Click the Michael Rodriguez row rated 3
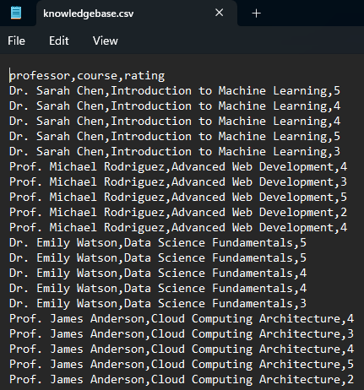The image size is (364, 390). (178, 182)
